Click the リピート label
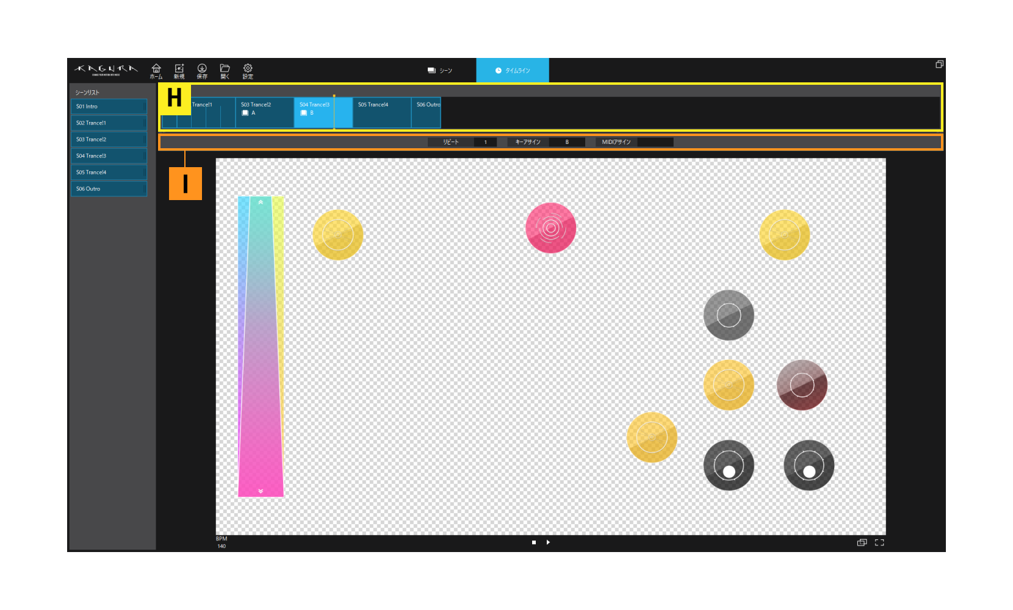The height and width of the screenshot is (610, 1013). [x=451, y=142]
